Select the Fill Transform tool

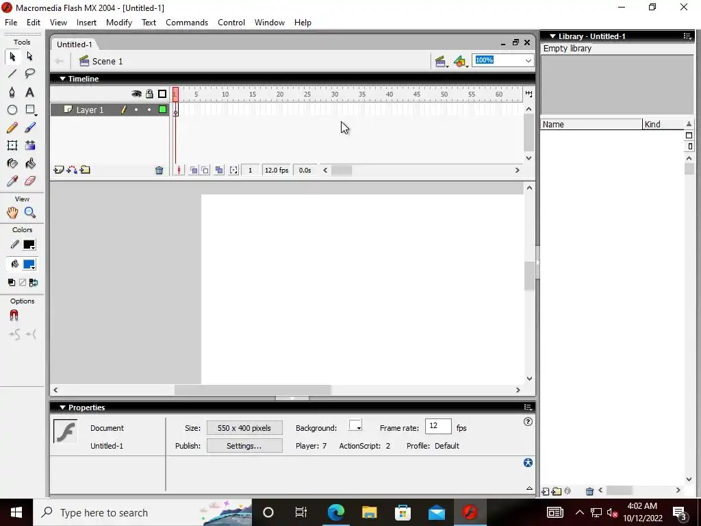click(29, 145)
